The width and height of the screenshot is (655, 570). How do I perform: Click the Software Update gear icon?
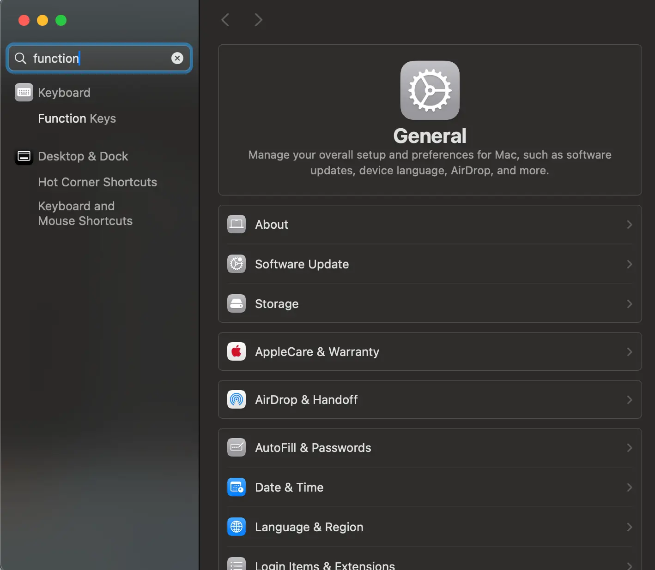coord(237,264)
